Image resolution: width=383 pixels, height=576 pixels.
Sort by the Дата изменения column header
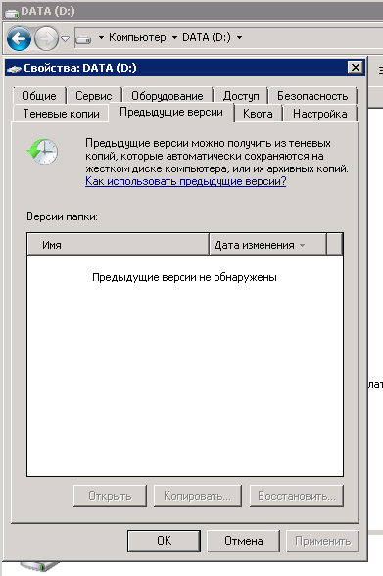pos(267,245)
